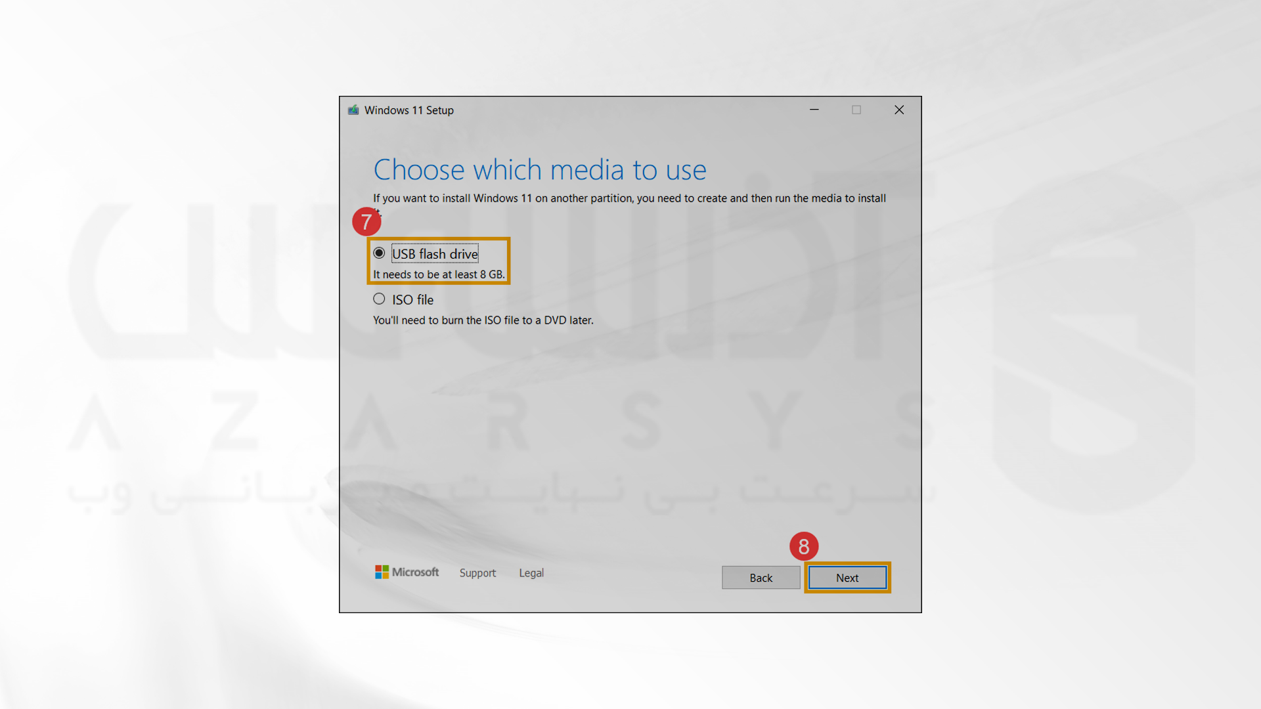1261x709 pixels.
Task: Select the USB flash drive radio button
Action: click(x=378, y=253)
